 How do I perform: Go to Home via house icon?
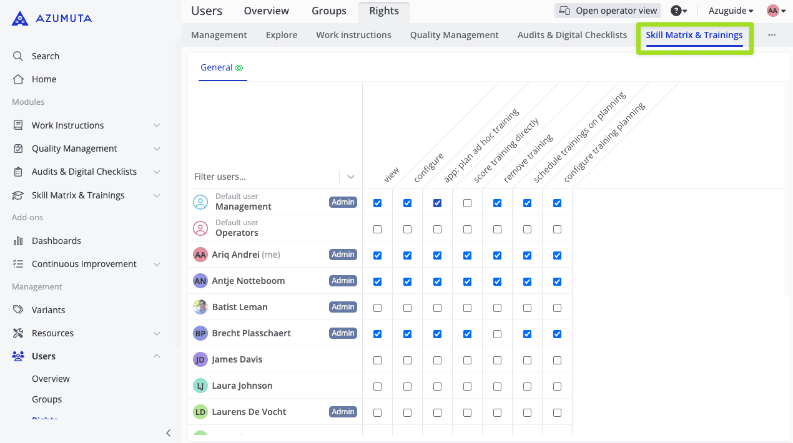(18, 79)
